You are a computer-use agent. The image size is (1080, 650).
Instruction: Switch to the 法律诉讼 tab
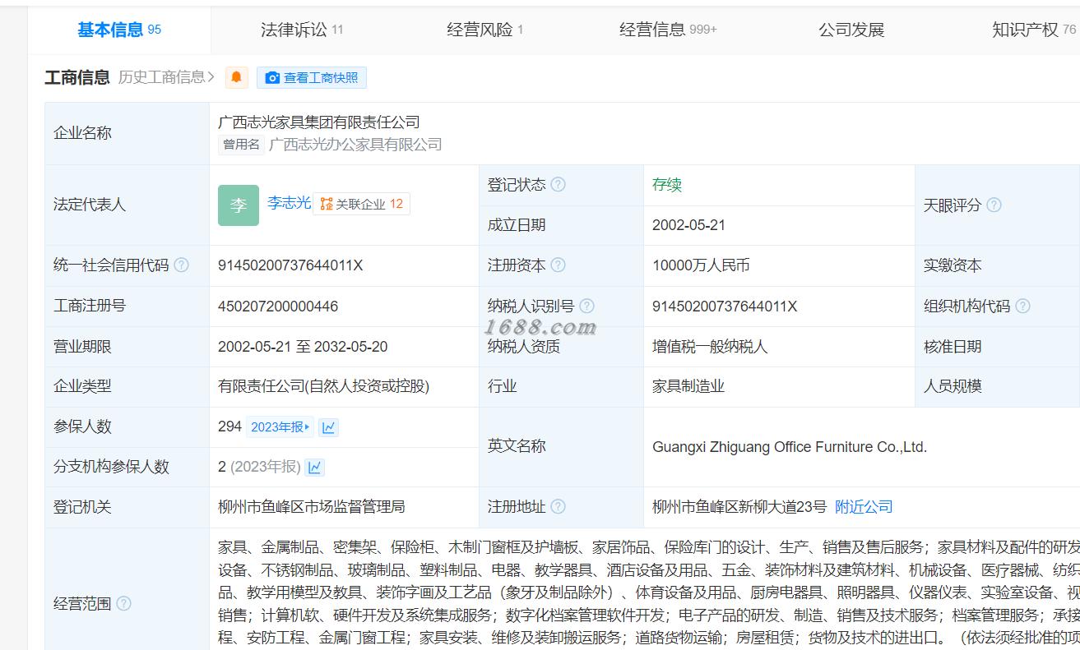click(302, 30)
